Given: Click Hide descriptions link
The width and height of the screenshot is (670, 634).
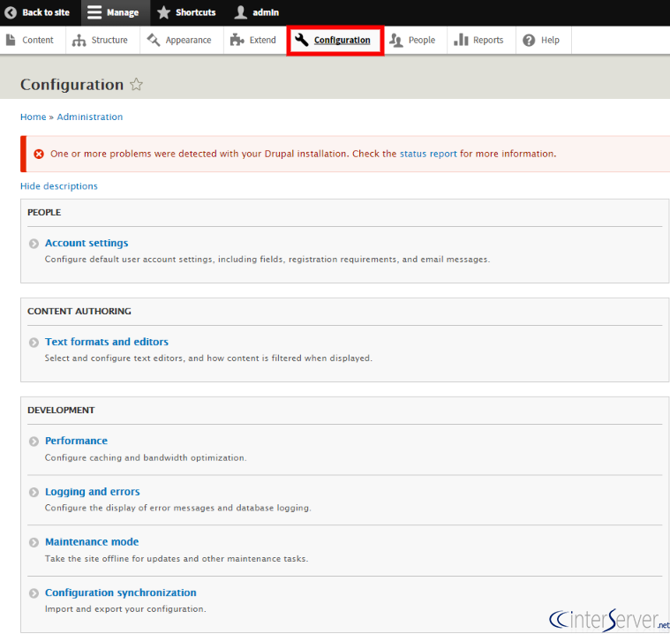Looking at the screenshot, I should point(59,186).
